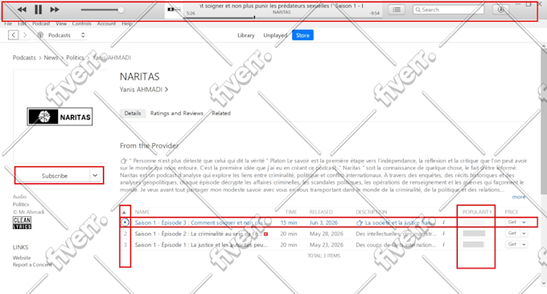Viewport: 547px width, 294px height.
Task: Sort by PRICE column header
Action: 512,212
